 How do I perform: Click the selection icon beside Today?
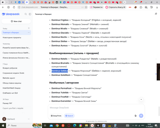coord(29,28)
